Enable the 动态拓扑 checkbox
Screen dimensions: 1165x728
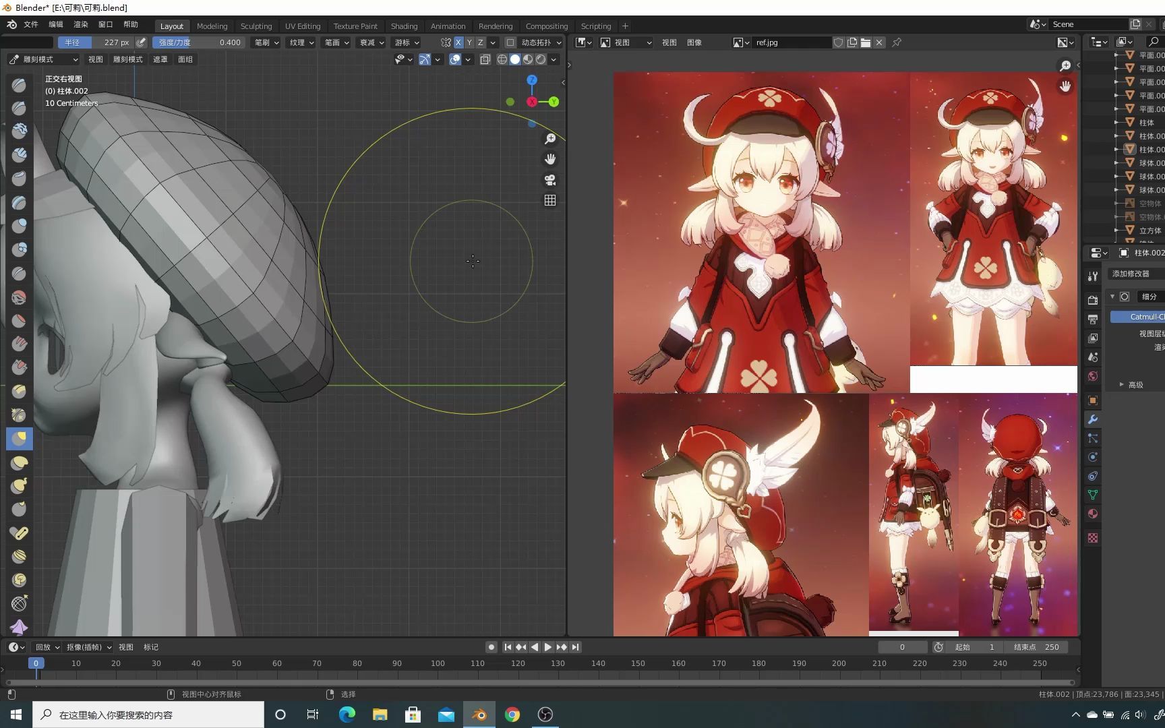[510, 42]
